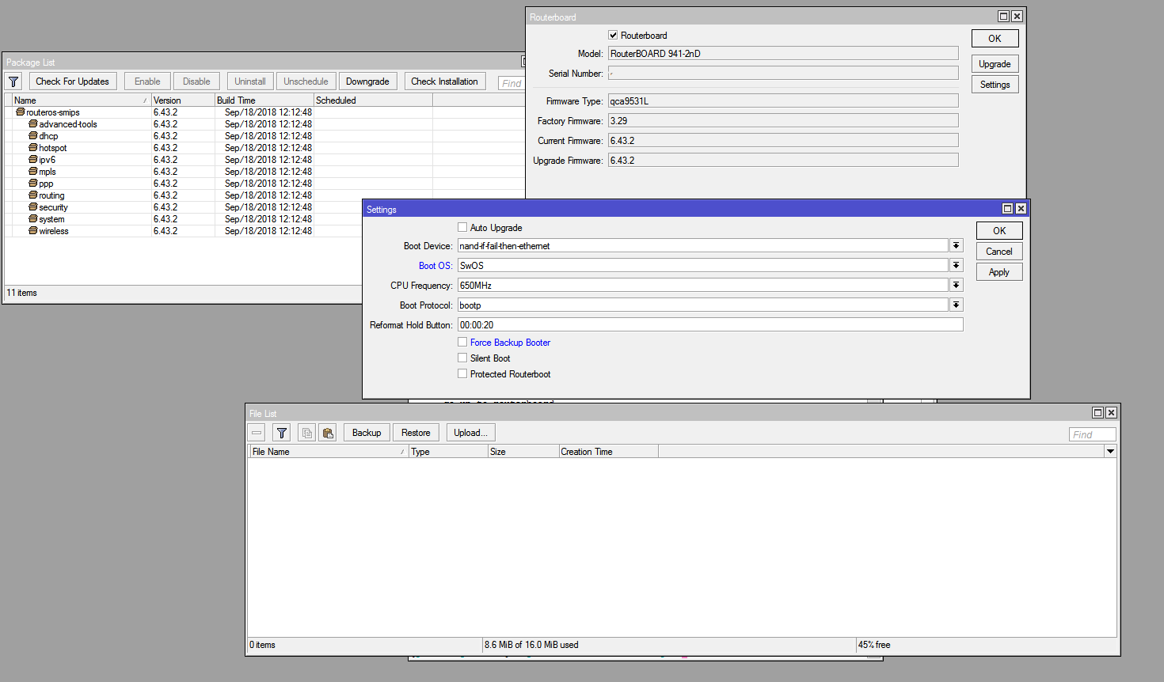This screenshot has height=682, width=1164.
Task: Click the security package icon
Action: coord(33,207)
